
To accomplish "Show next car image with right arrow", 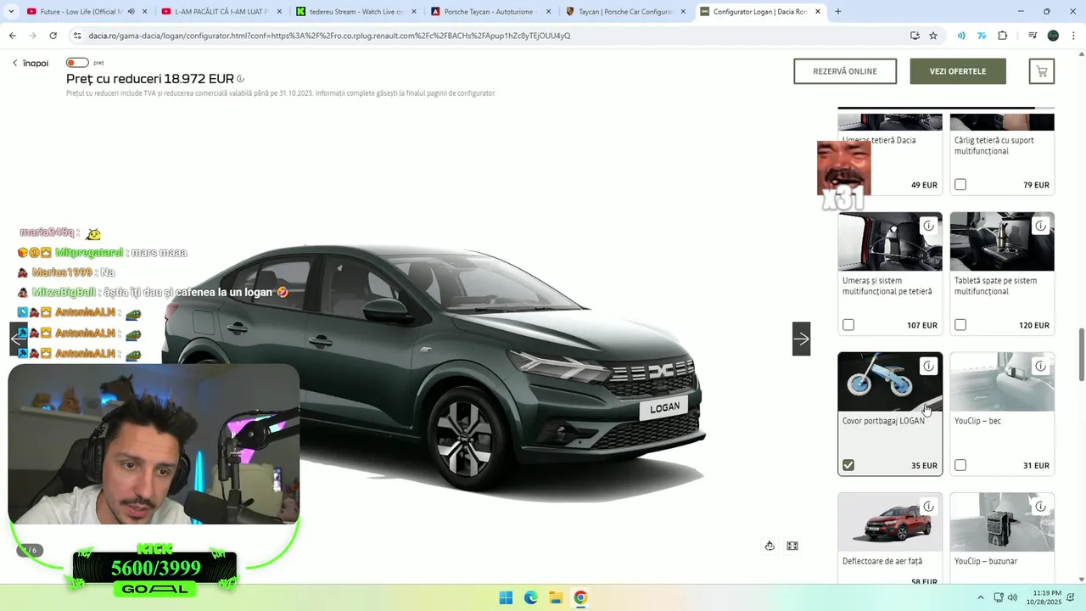I will click(801, 339).
